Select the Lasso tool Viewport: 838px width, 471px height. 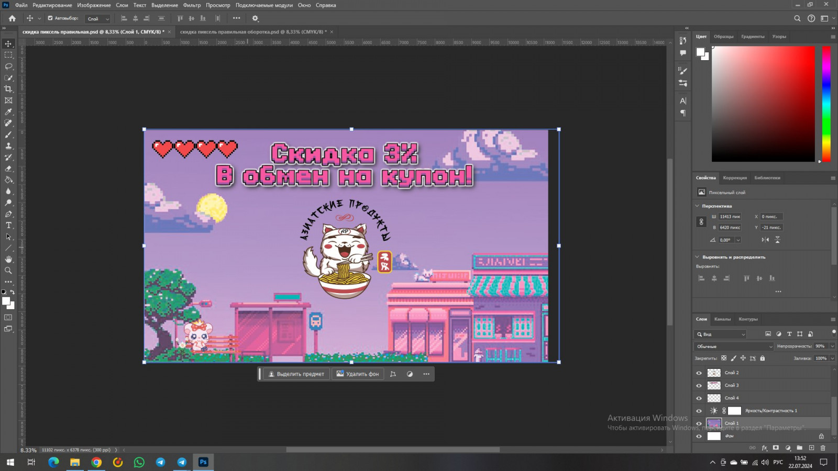pyautogui.click(x=8, y=66)
